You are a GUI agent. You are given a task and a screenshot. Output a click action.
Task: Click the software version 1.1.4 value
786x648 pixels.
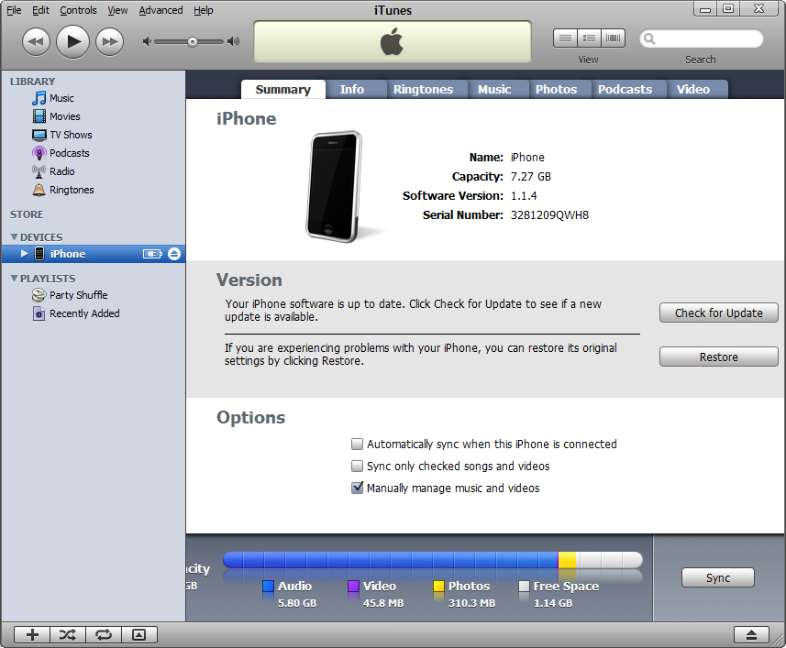click(524, 196)
